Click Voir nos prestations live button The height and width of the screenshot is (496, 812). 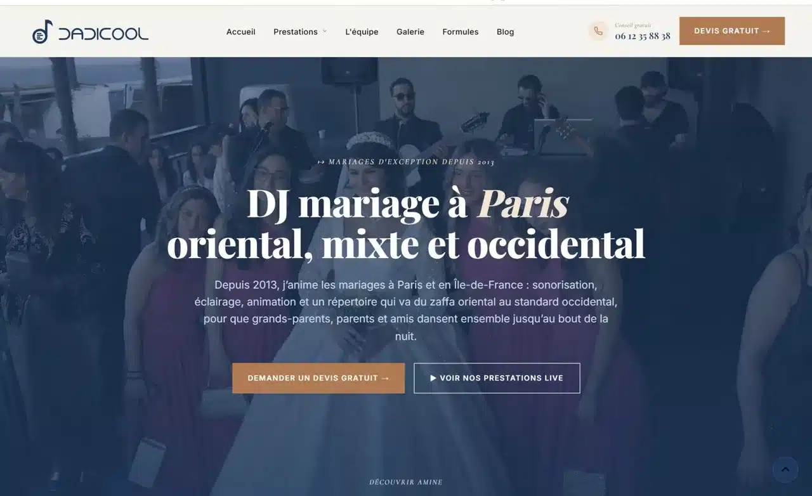[497, 378]
